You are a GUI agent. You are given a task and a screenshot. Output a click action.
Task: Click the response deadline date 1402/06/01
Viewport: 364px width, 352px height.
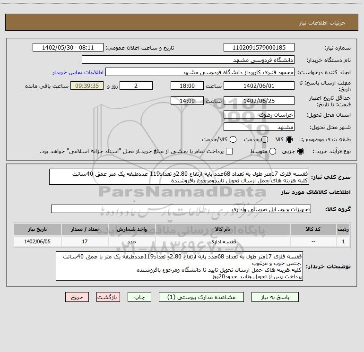pos(259,86)
